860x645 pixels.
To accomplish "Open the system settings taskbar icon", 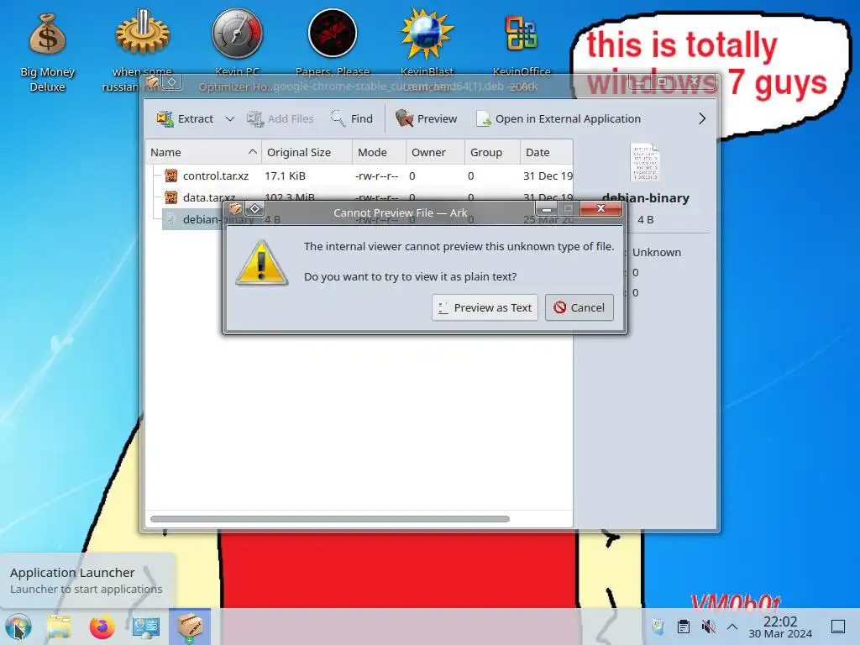I will coord(146,627).
